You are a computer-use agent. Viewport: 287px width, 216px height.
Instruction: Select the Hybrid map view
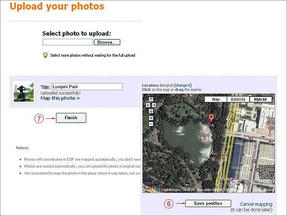261,99
